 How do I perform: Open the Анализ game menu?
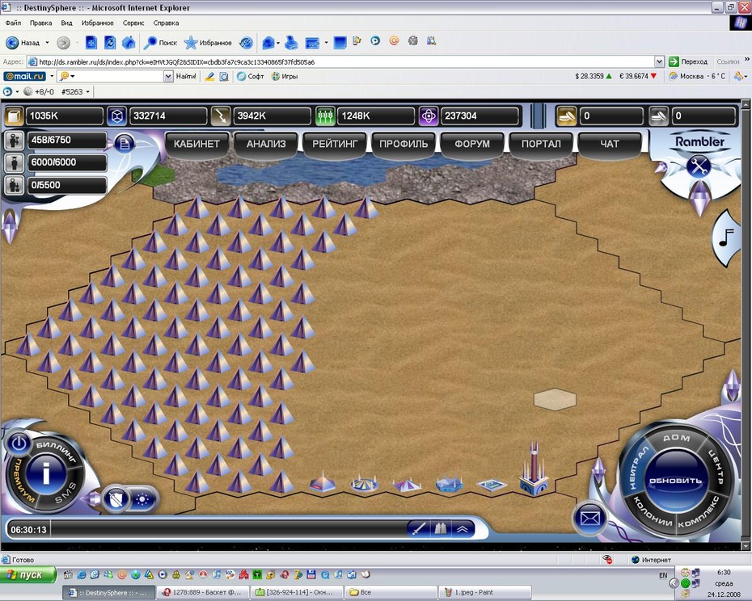[x=266, y=144]
